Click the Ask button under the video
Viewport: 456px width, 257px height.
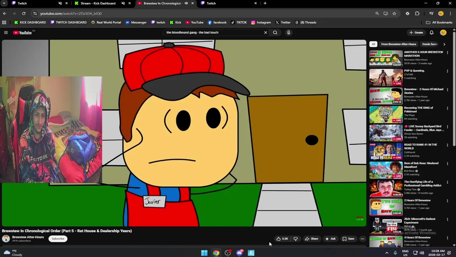330,239
